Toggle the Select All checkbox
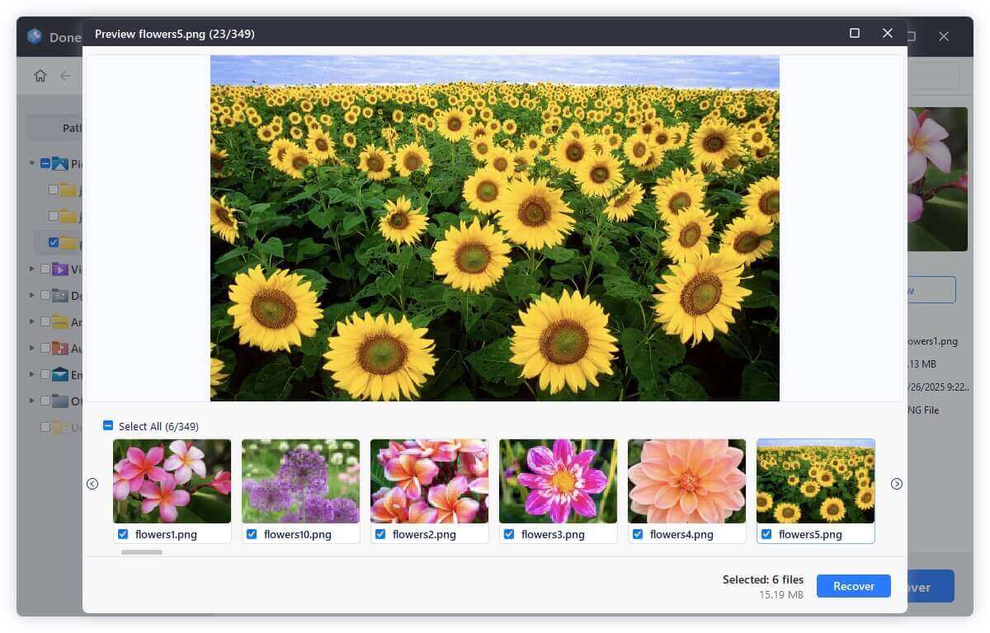This screenshot has width=990, height=633. click(107, 425)
